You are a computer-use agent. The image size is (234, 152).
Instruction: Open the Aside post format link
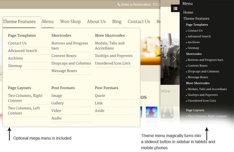99,111
